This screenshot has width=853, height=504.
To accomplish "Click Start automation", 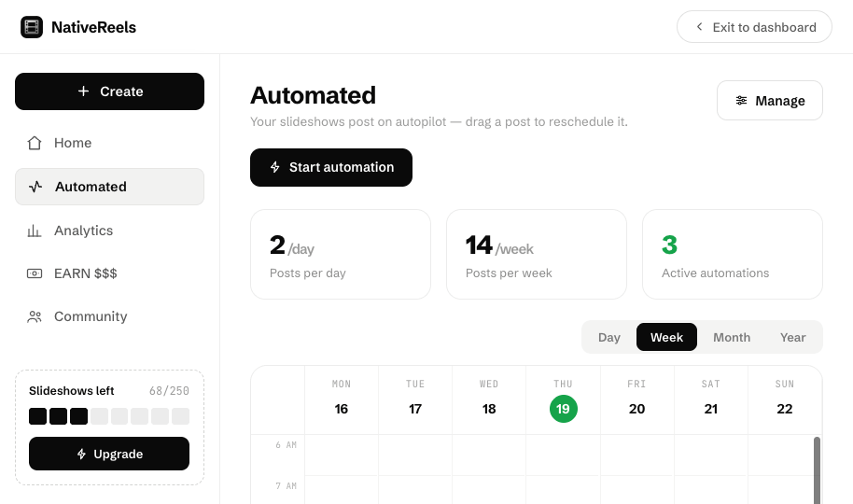I will (x=330, y=167).
